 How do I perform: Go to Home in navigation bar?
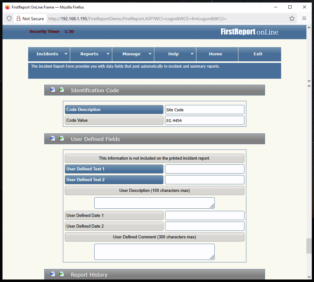click(x=215, y=54)
